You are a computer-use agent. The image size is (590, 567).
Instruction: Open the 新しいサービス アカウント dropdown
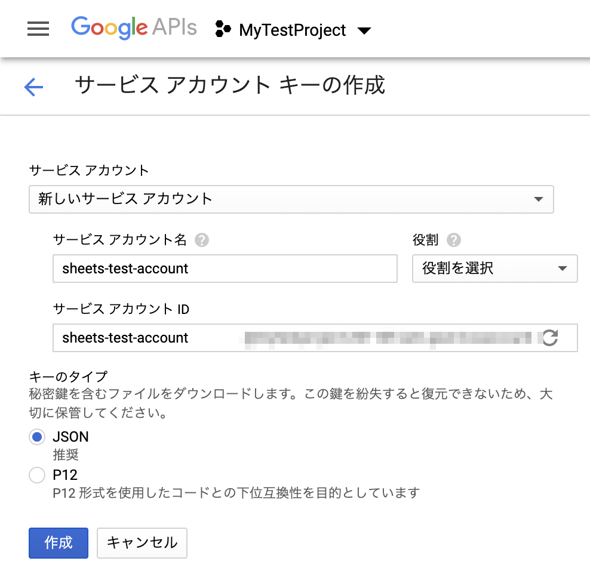click(291, 199)
